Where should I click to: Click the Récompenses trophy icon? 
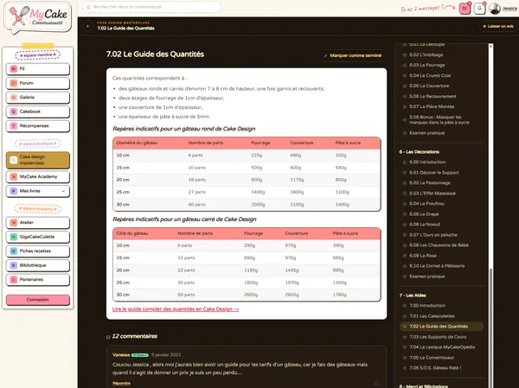coord(14,125)
